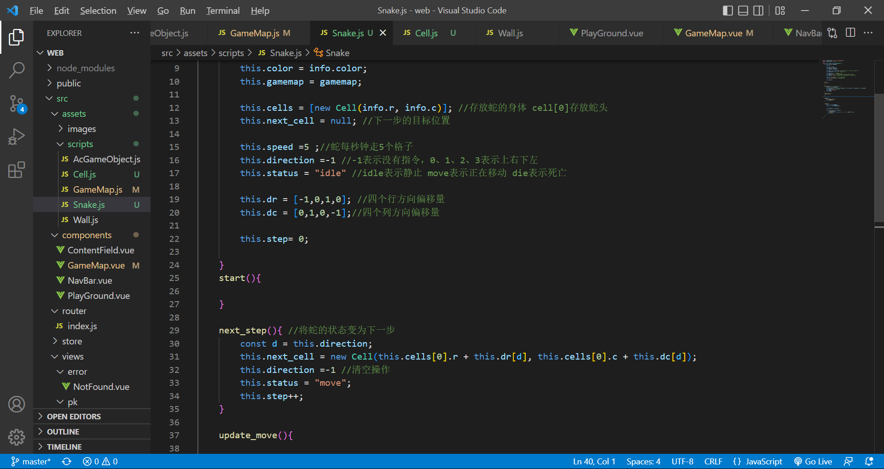The height and width of the screenshot is (469, 884).
Task: Open notifications bell in status bar
Action: click(x=869, y=461)
